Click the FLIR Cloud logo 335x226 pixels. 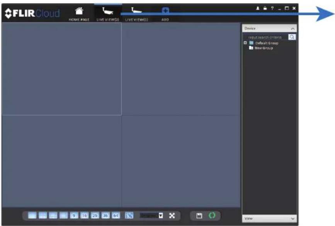(32, 13)
